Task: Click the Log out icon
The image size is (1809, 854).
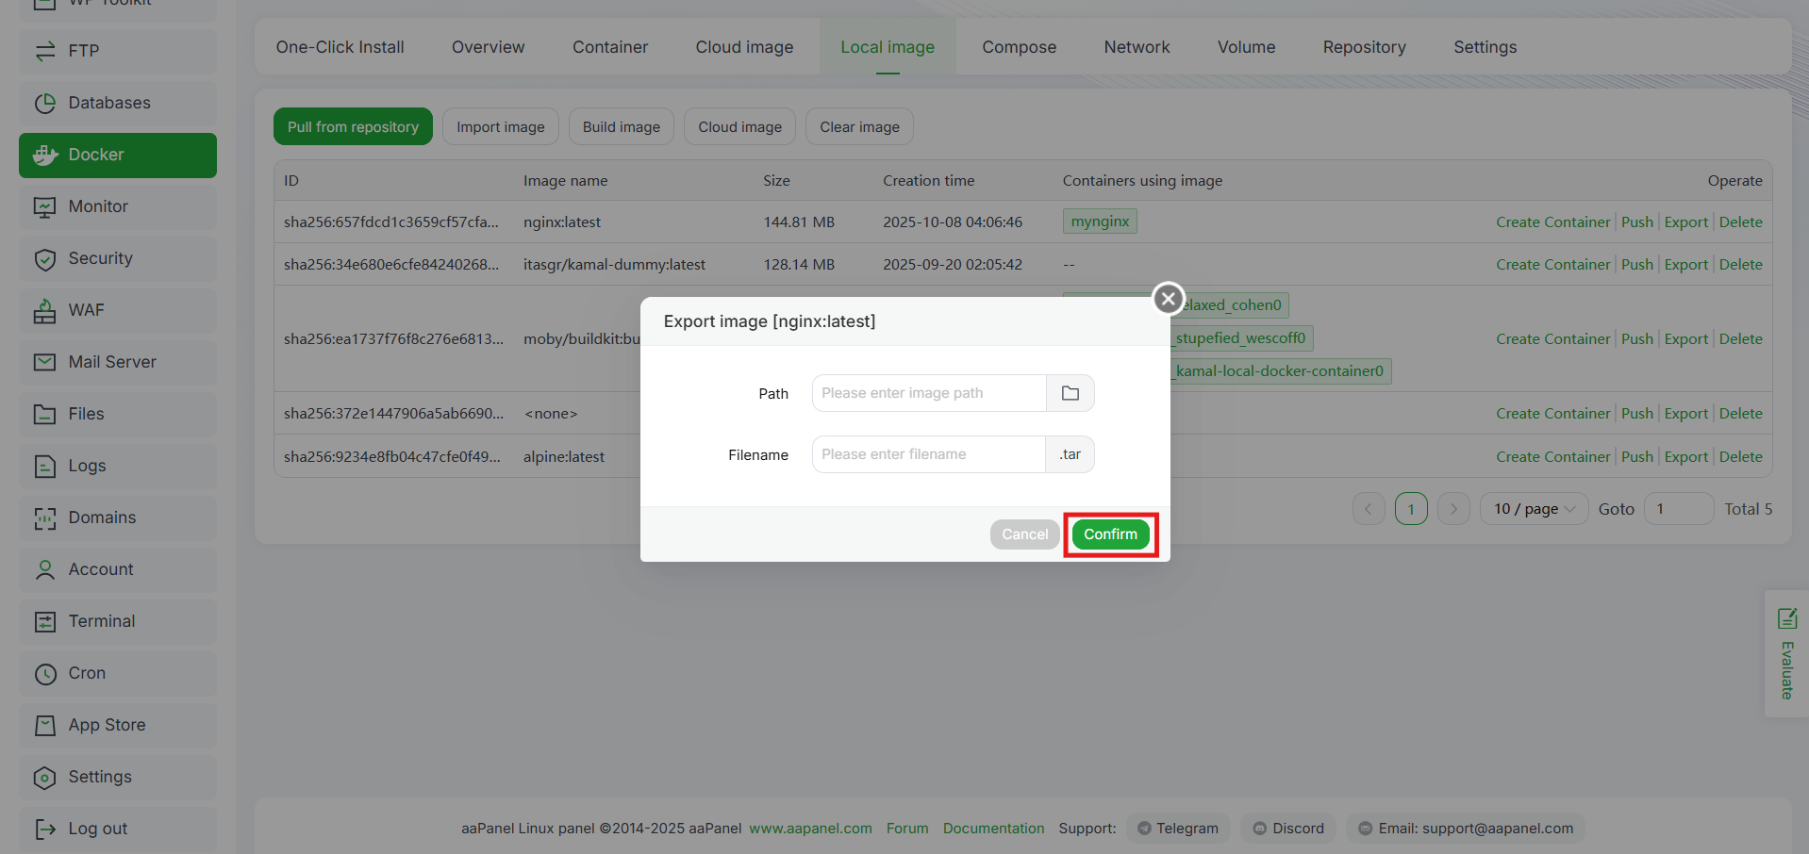Action: point(45,829)
